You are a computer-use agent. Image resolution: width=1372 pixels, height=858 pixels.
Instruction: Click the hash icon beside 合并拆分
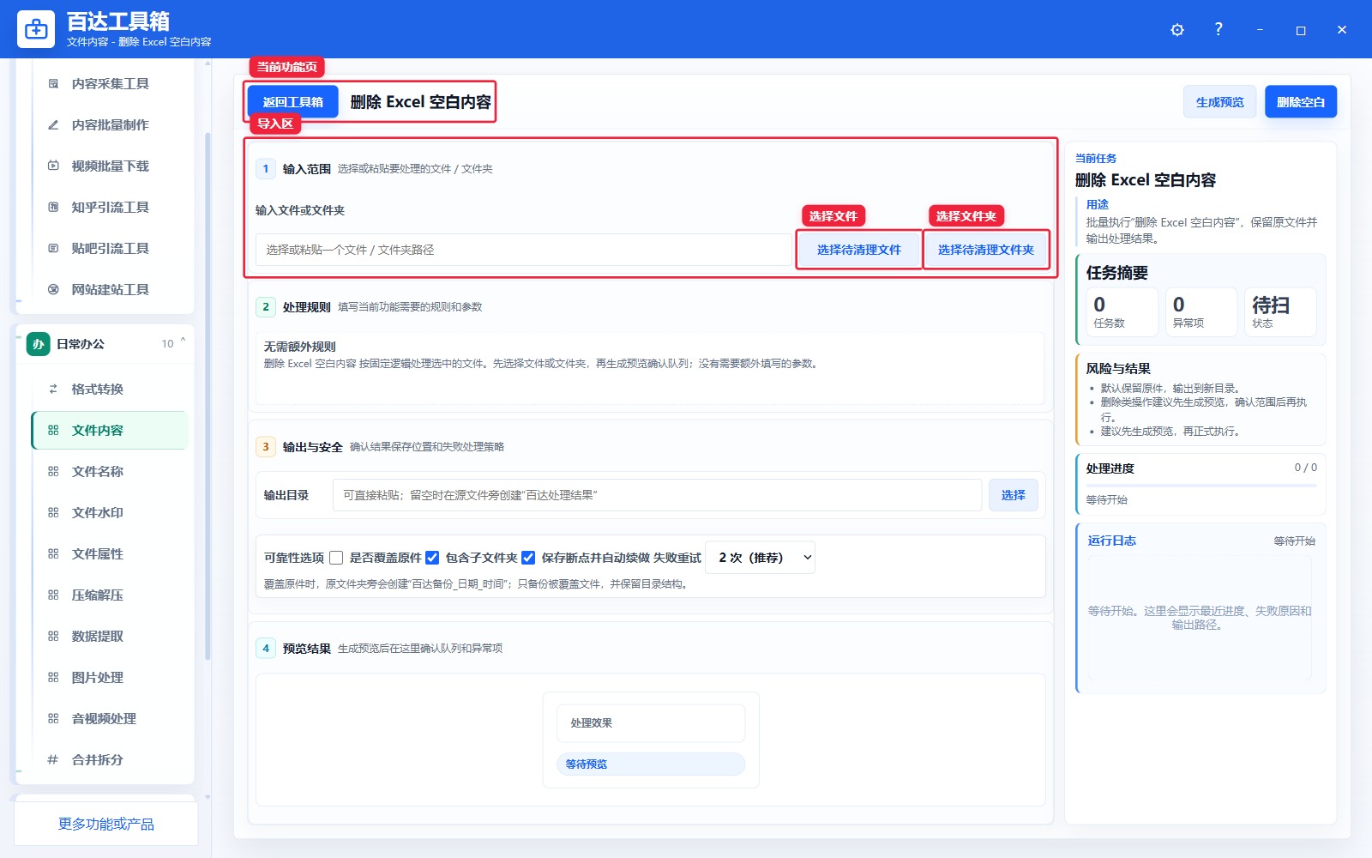(53, 759)
